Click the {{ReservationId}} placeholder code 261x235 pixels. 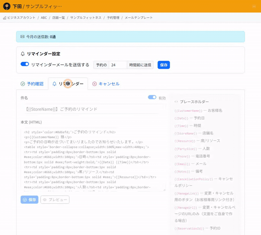[189, 228]
